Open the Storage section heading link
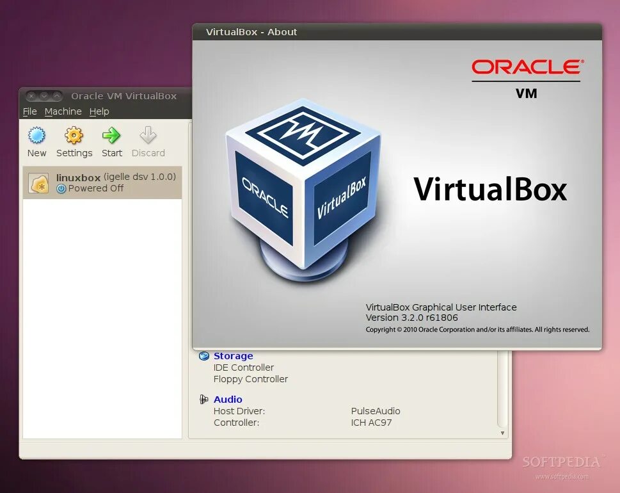The width and height of the screenshot is (620, 493). [234, 356]
